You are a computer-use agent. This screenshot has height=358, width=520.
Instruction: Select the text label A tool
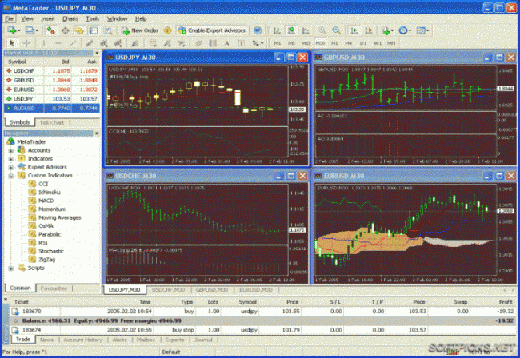click(x=227, y=43)
